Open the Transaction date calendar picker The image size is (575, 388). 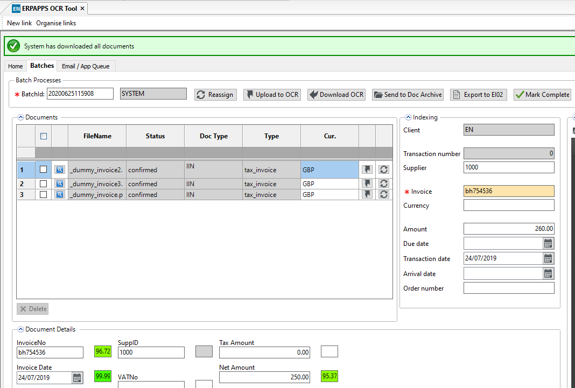pyautogui.click(x=548, y=258)
